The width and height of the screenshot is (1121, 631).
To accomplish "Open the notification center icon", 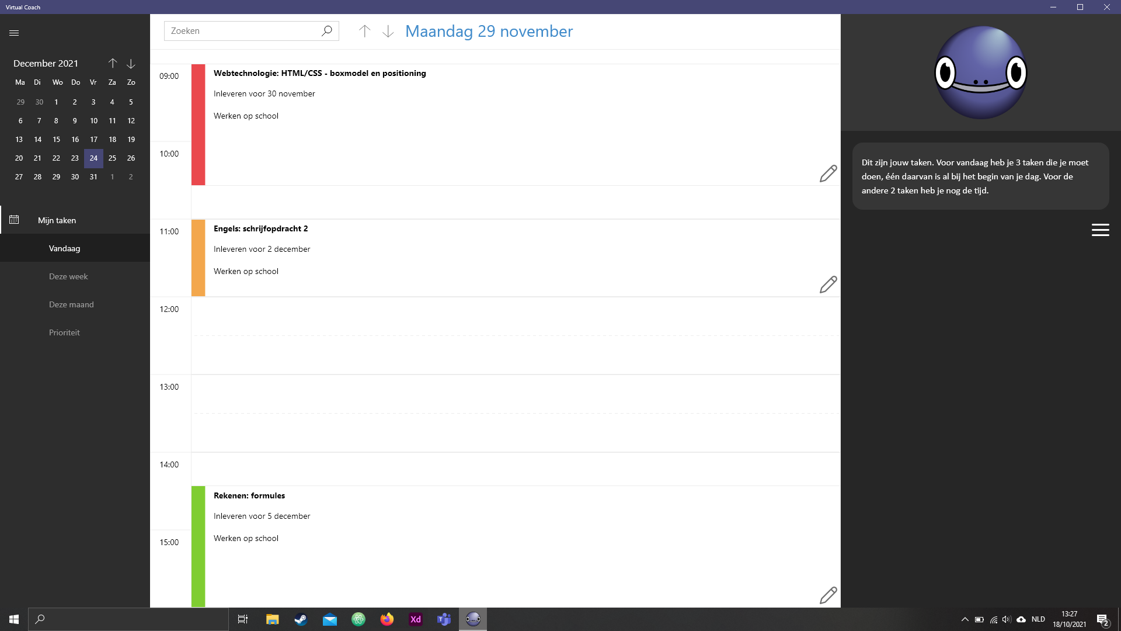I will 1102,619.
